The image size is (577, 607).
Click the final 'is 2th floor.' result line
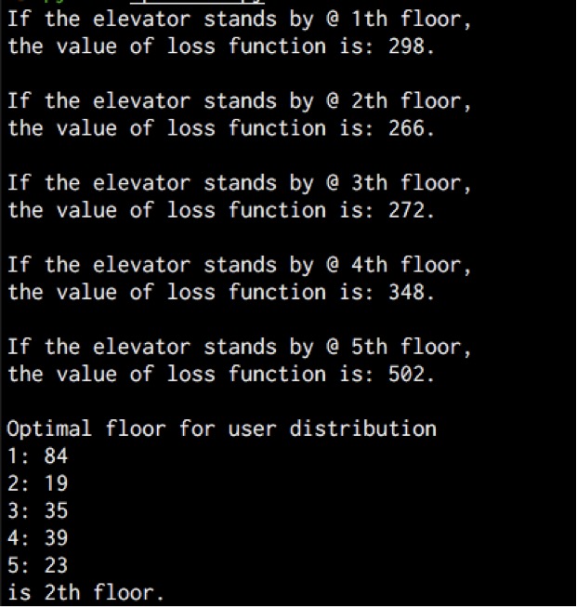[85, 593]
